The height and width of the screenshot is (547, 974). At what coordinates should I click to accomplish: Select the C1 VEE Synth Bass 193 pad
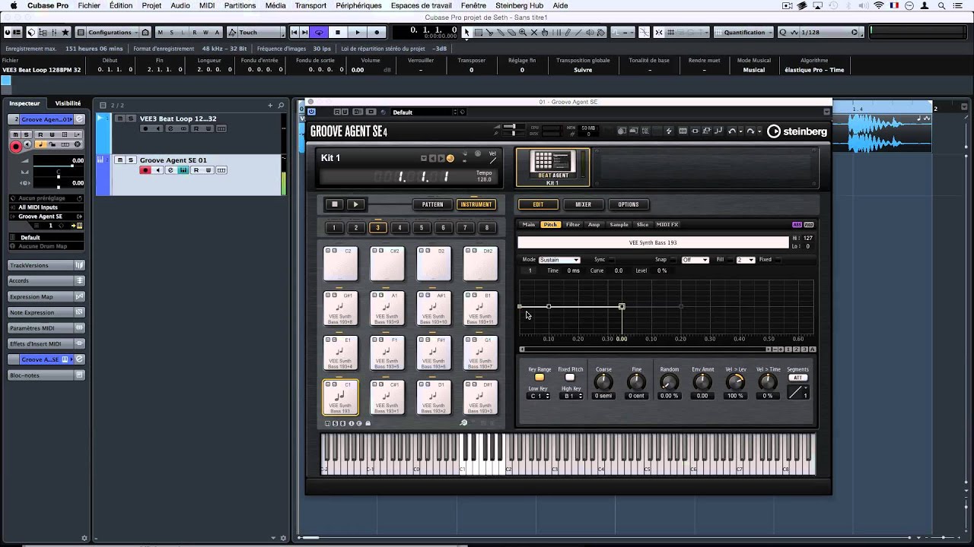340,397
